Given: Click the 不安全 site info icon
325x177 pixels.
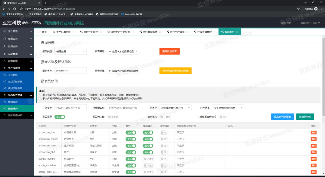Looking at the screenshot, I should pos(21,9).
